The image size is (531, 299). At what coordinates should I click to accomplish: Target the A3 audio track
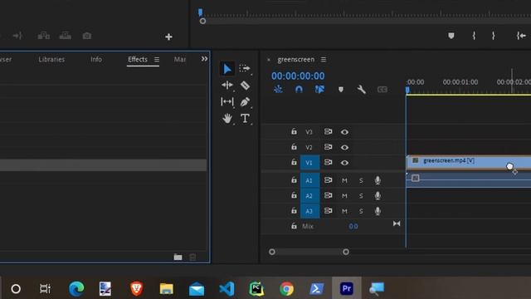coord(309,211)
